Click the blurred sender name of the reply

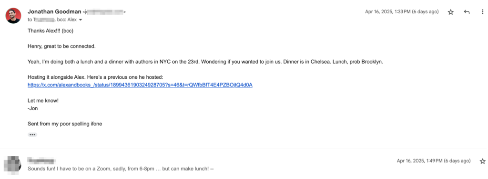(x=41, y=160)
